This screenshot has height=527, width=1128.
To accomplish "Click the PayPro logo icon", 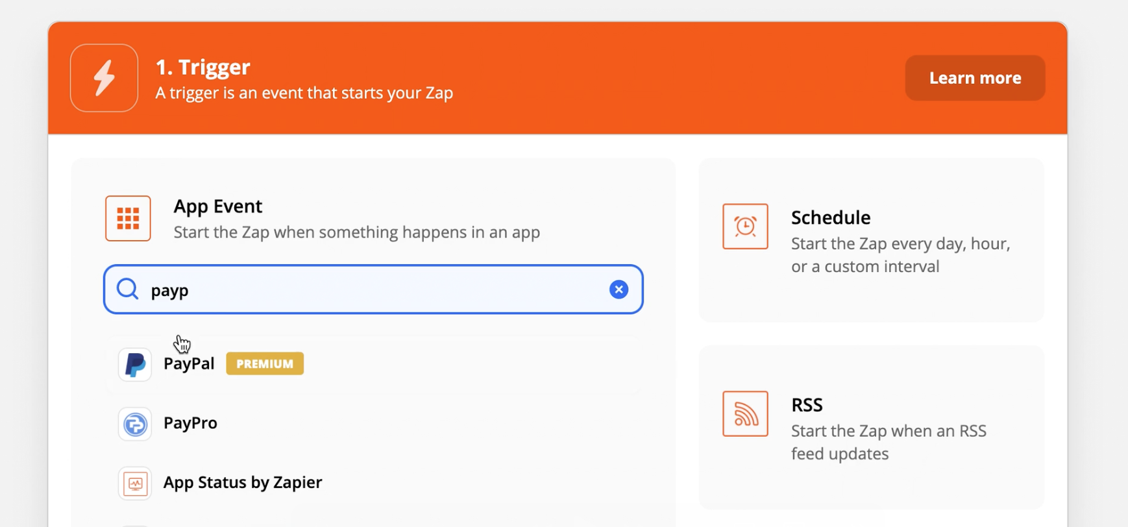I will pos(135,424).
